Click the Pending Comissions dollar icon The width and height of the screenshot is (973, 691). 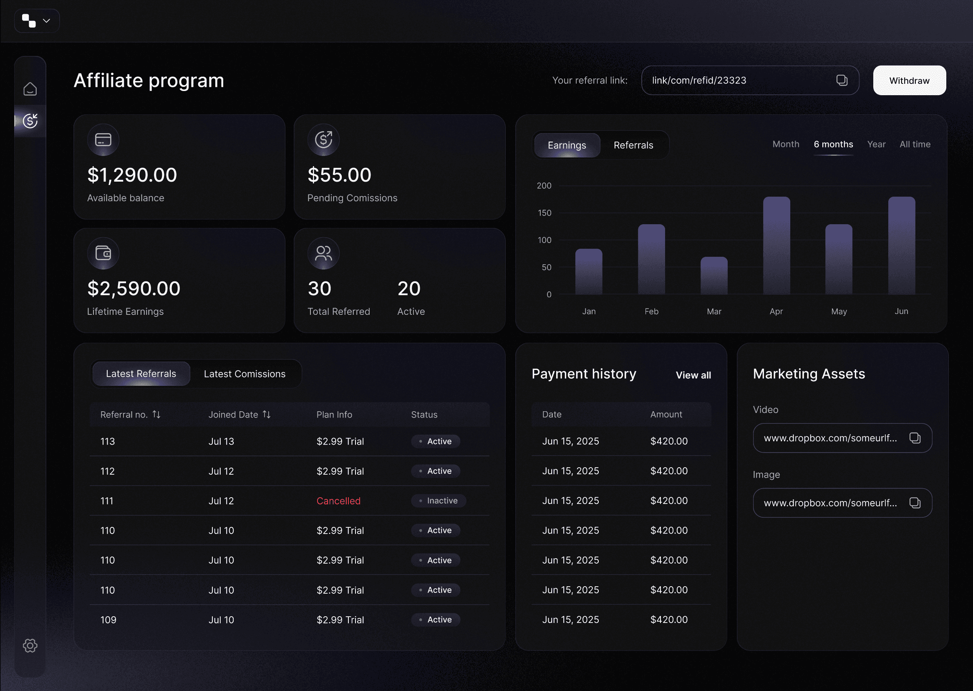click(x=323, y=139)
